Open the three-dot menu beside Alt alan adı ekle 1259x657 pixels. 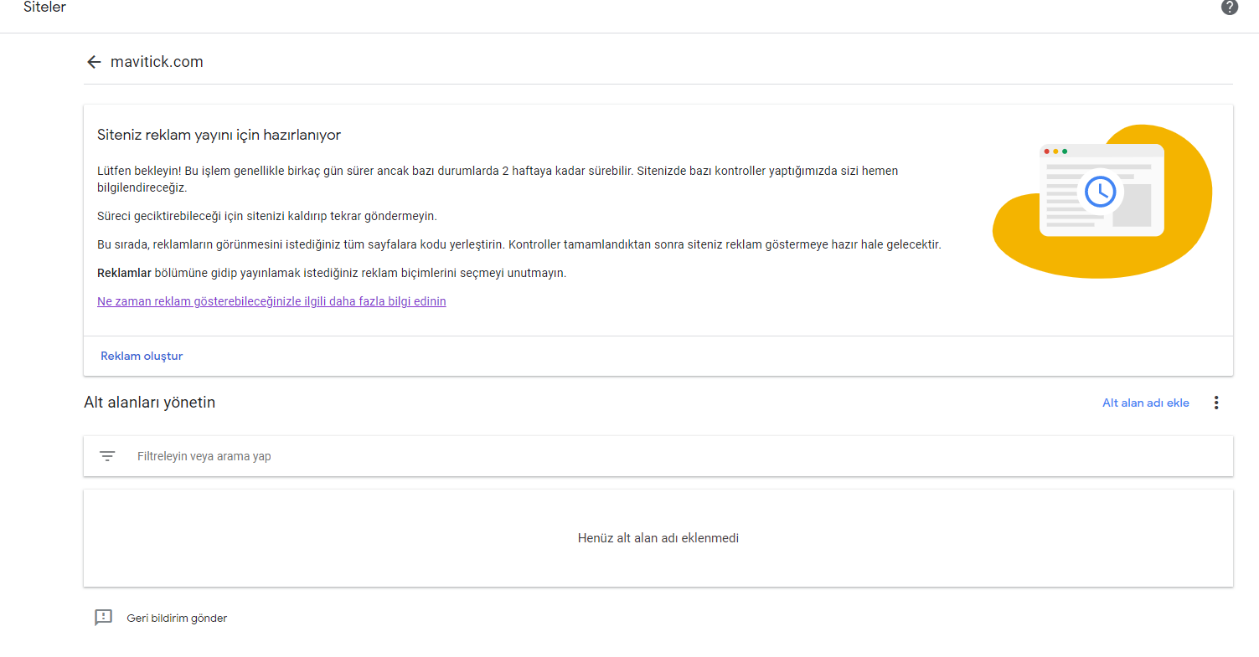point(1216,403)
